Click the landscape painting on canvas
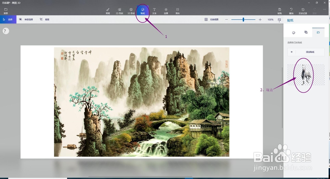330x179 pixels. [x=142, y=102]
